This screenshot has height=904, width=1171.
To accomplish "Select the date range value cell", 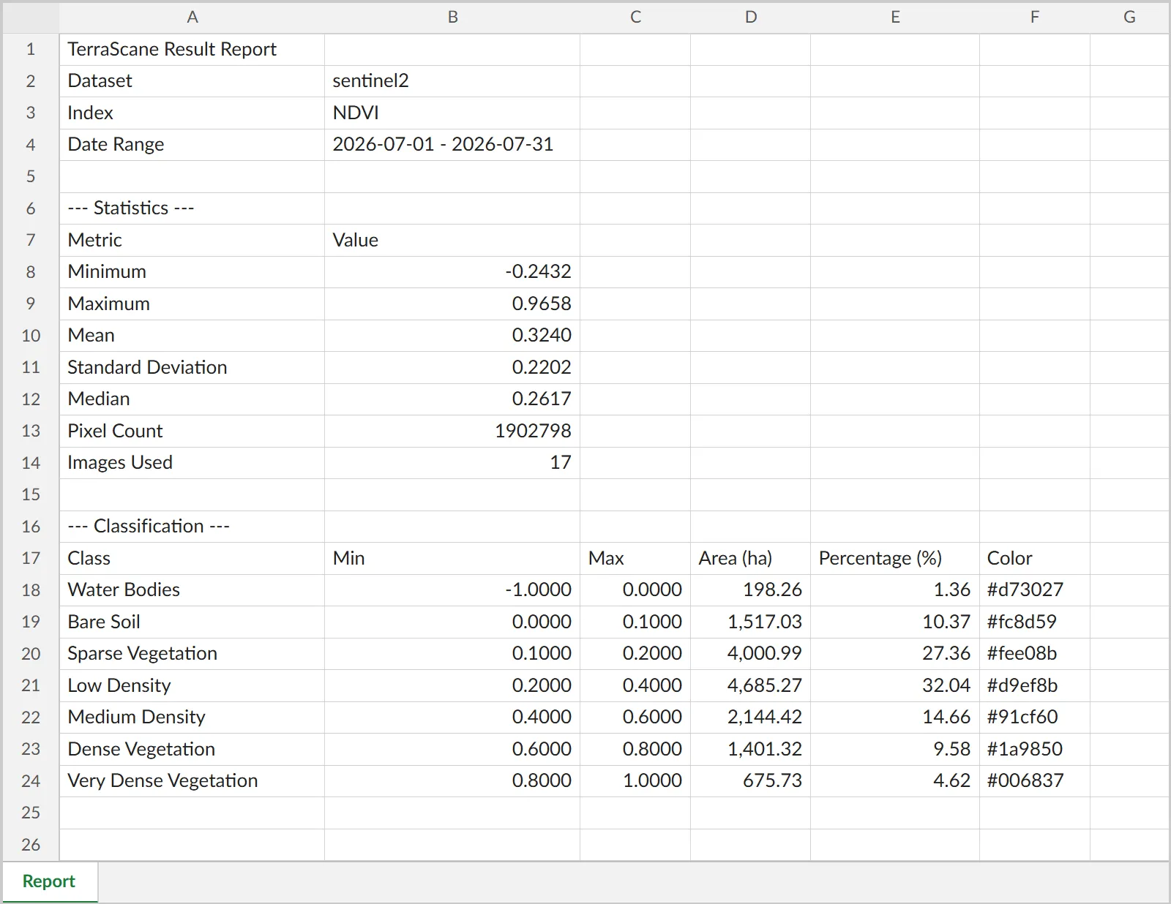I will [x=452, y=145].
